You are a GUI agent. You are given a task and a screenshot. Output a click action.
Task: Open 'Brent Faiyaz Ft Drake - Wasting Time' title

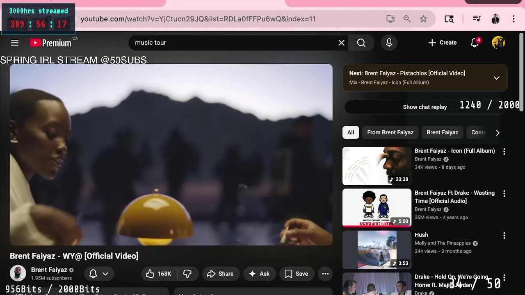pos(454,197)
